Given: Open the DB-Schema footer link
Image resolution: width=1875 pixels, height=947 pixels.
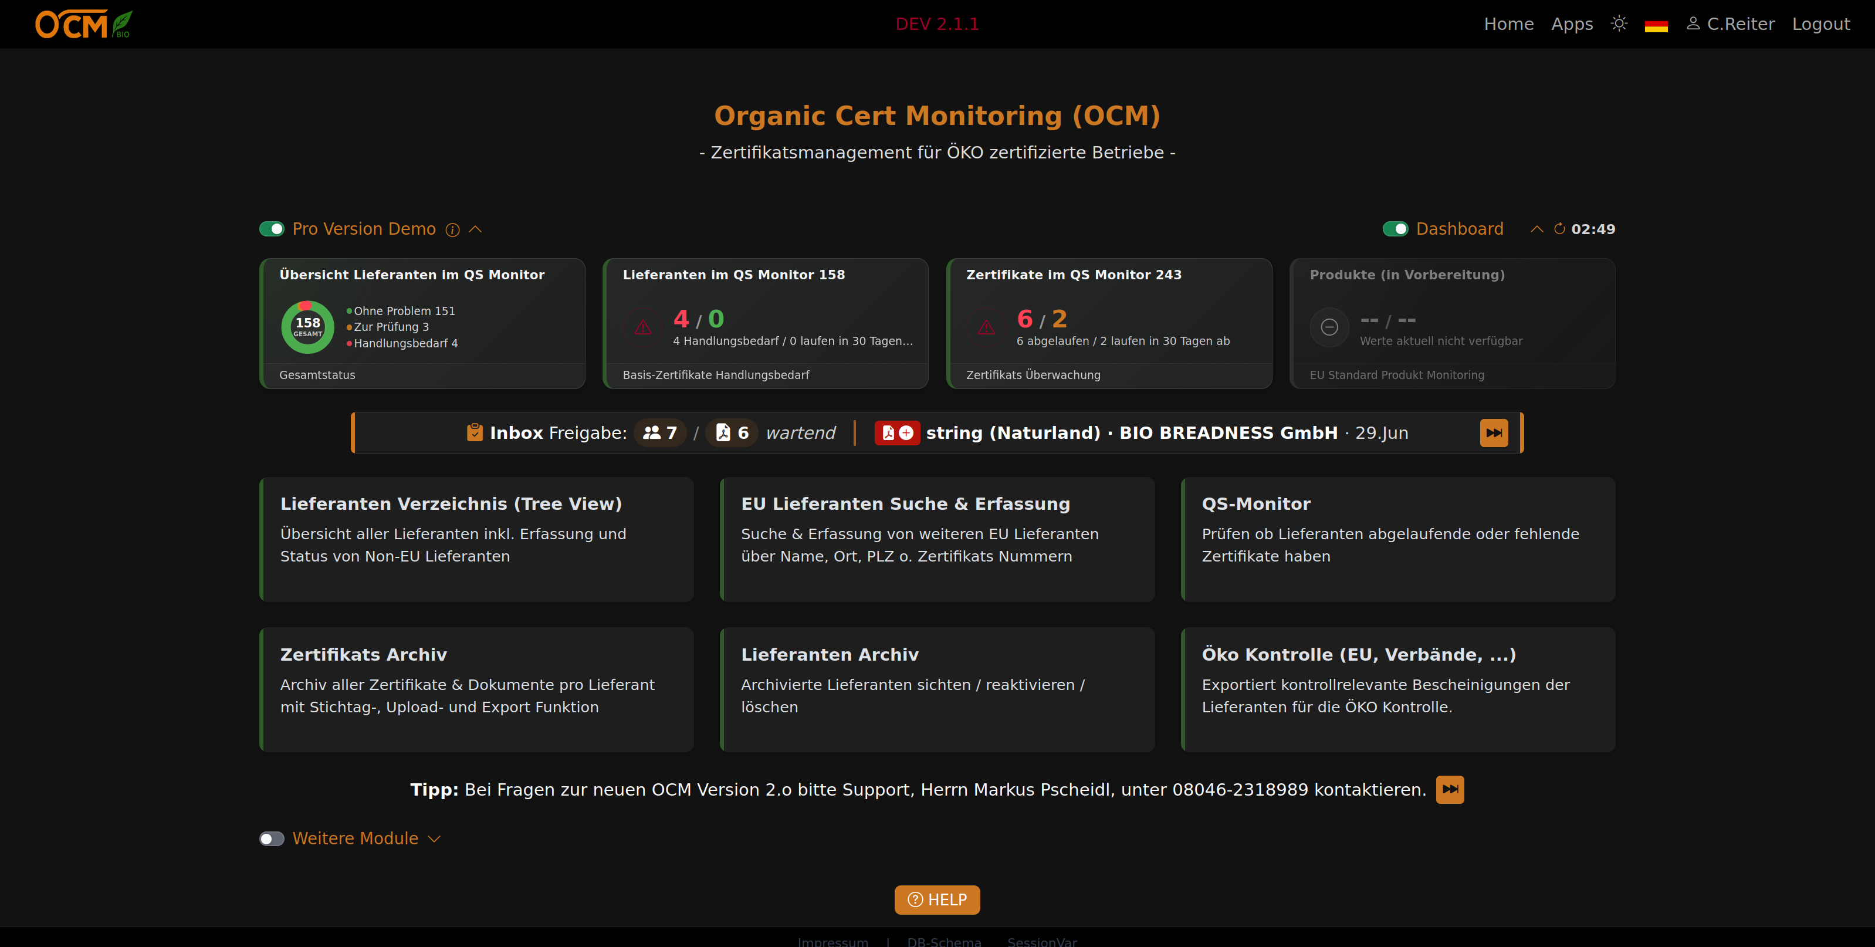Looking at the screenshot, I should [x=944, y=941].
